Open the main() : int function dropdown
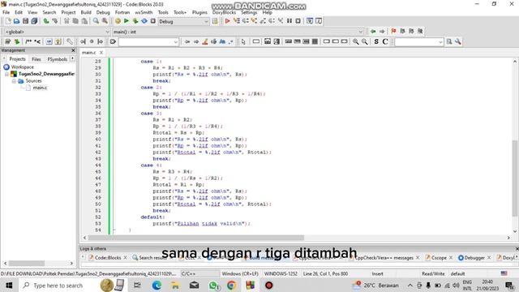The height and width of the screenshot is (292, 519). pyautogui.click(x=238, y=32)
